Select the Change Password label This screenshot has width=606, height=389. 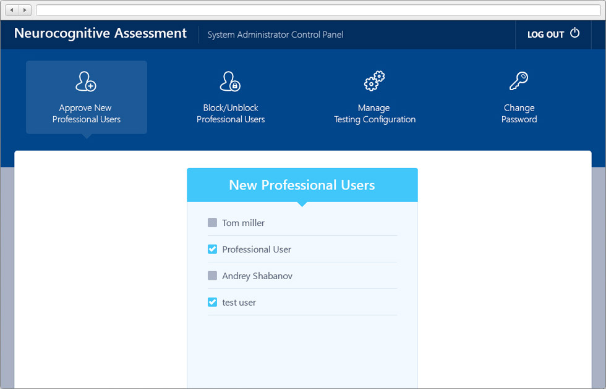click(x=519, y=114)
